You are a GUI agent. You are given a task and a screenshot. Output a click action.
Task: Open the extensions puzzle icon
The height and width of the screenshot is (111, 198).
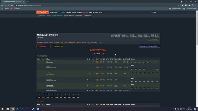pyautogui.click(x=189, y=6)
